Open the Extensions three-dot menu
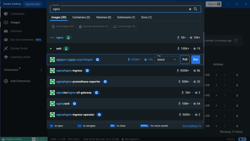 pos(41,70)
